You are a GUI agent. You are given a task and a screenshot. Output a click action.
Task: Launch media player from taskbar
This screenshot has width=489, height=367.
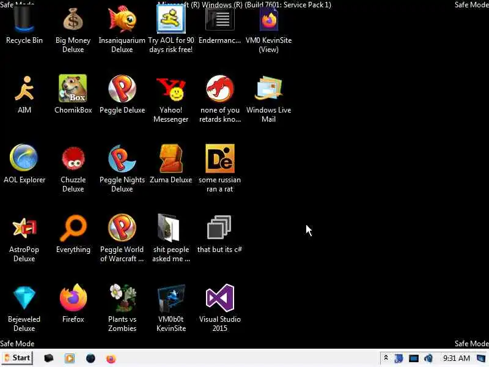pyautogui.click(x=70, y=358)
